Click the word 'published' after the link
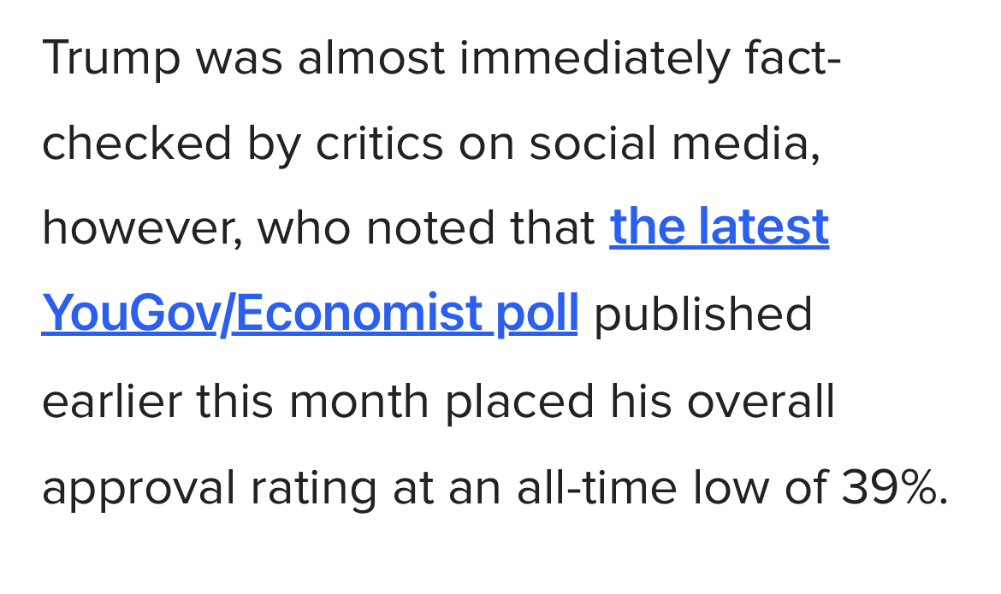This screenshot has height=594, width=1001. (702, 314)
